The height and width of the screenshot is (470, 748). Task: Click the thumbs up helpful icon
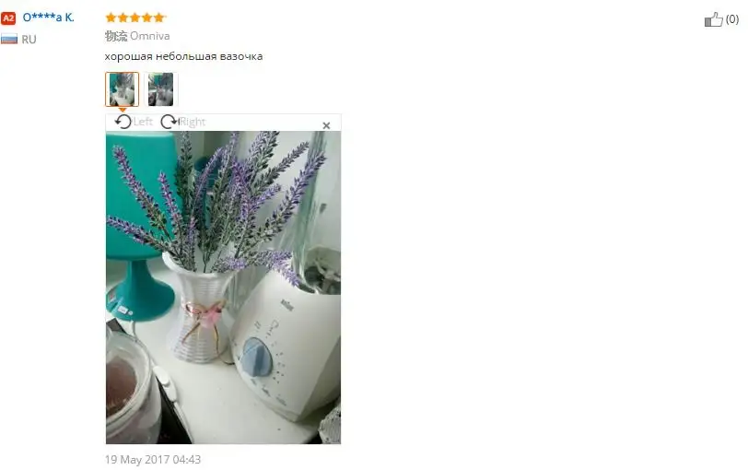[x=713, y=19]
